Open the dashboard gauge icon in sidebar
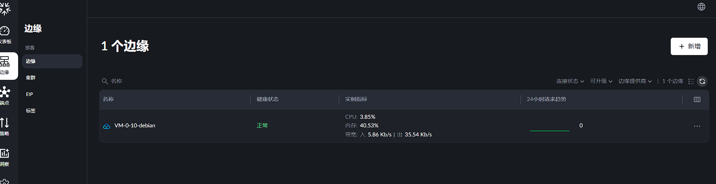 pyautogui.click(x=5, y=31)
